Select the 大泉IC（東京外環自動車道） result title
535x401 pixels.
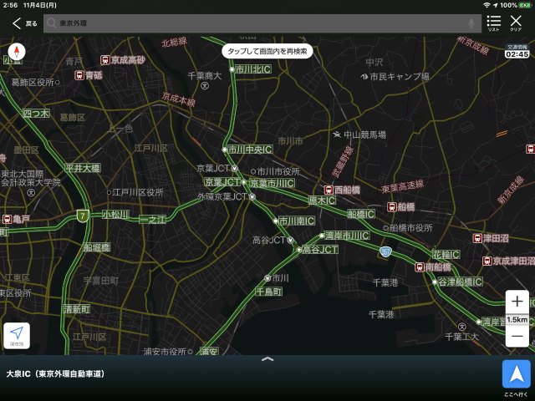coord(55,373)
